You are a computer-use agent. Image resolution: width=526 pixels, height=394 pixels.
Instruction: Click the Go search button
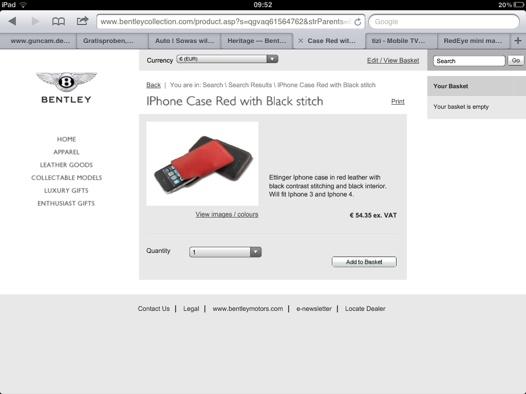point(516,61)
